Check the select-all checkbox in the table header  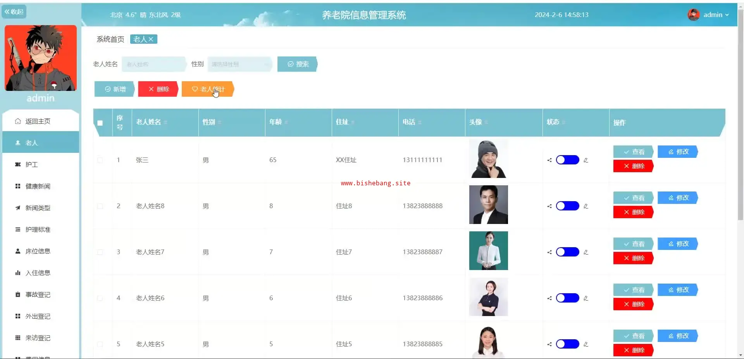point(100,123)
